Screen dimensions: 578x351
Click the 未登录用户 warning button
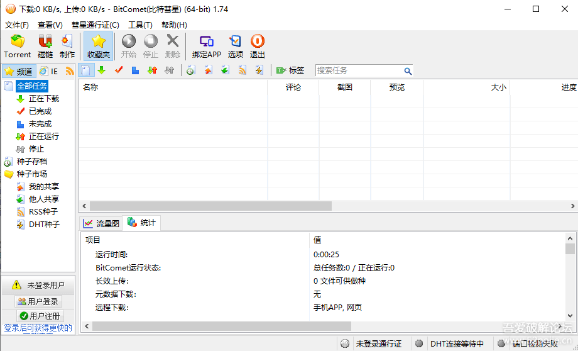pos(38,285)
